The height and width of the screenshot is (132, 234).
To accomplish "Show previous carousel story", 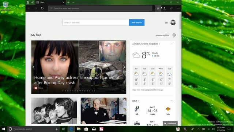I will tap(33, 67).
